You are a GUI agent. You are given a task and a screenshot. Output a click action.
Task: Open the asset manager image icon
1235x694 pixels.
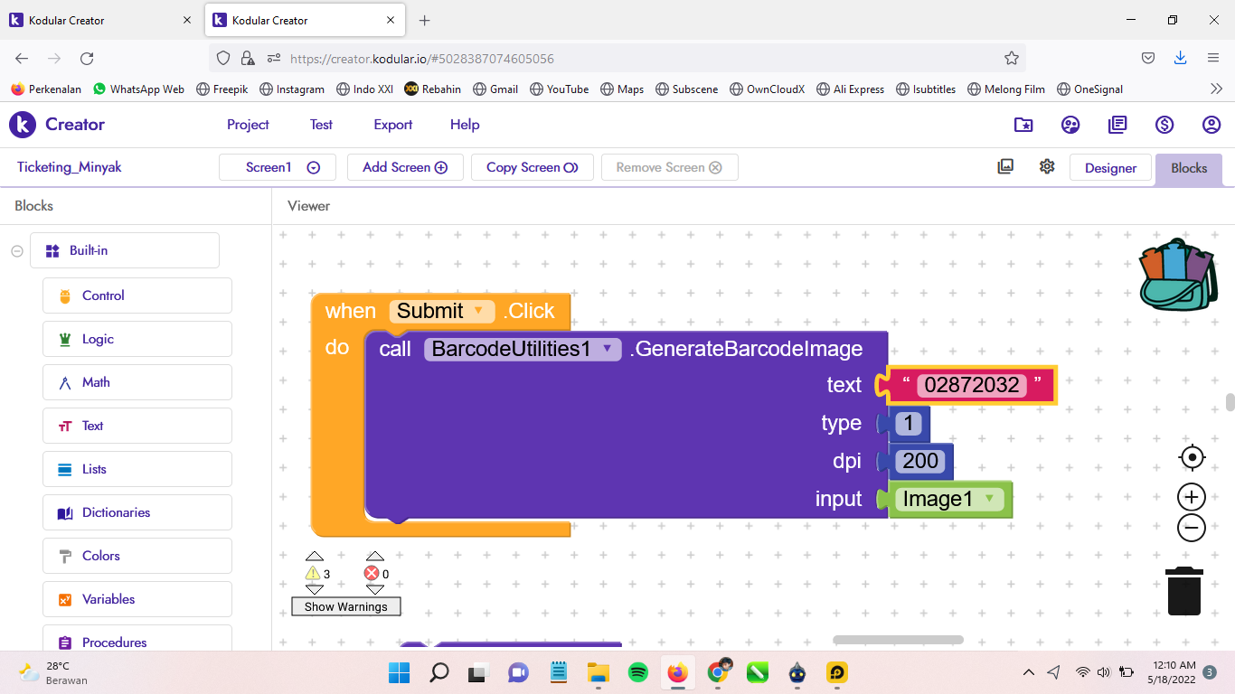tap(1005, 167)
